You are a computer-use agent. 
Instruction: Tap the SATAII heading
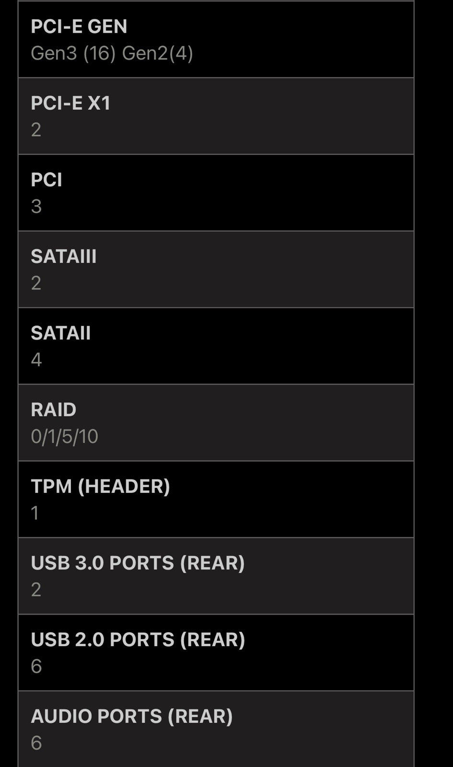click(x=61, y=333)
